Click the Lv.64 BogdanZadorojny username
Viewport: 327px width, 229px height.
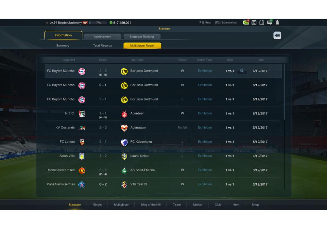pos(65,23)
